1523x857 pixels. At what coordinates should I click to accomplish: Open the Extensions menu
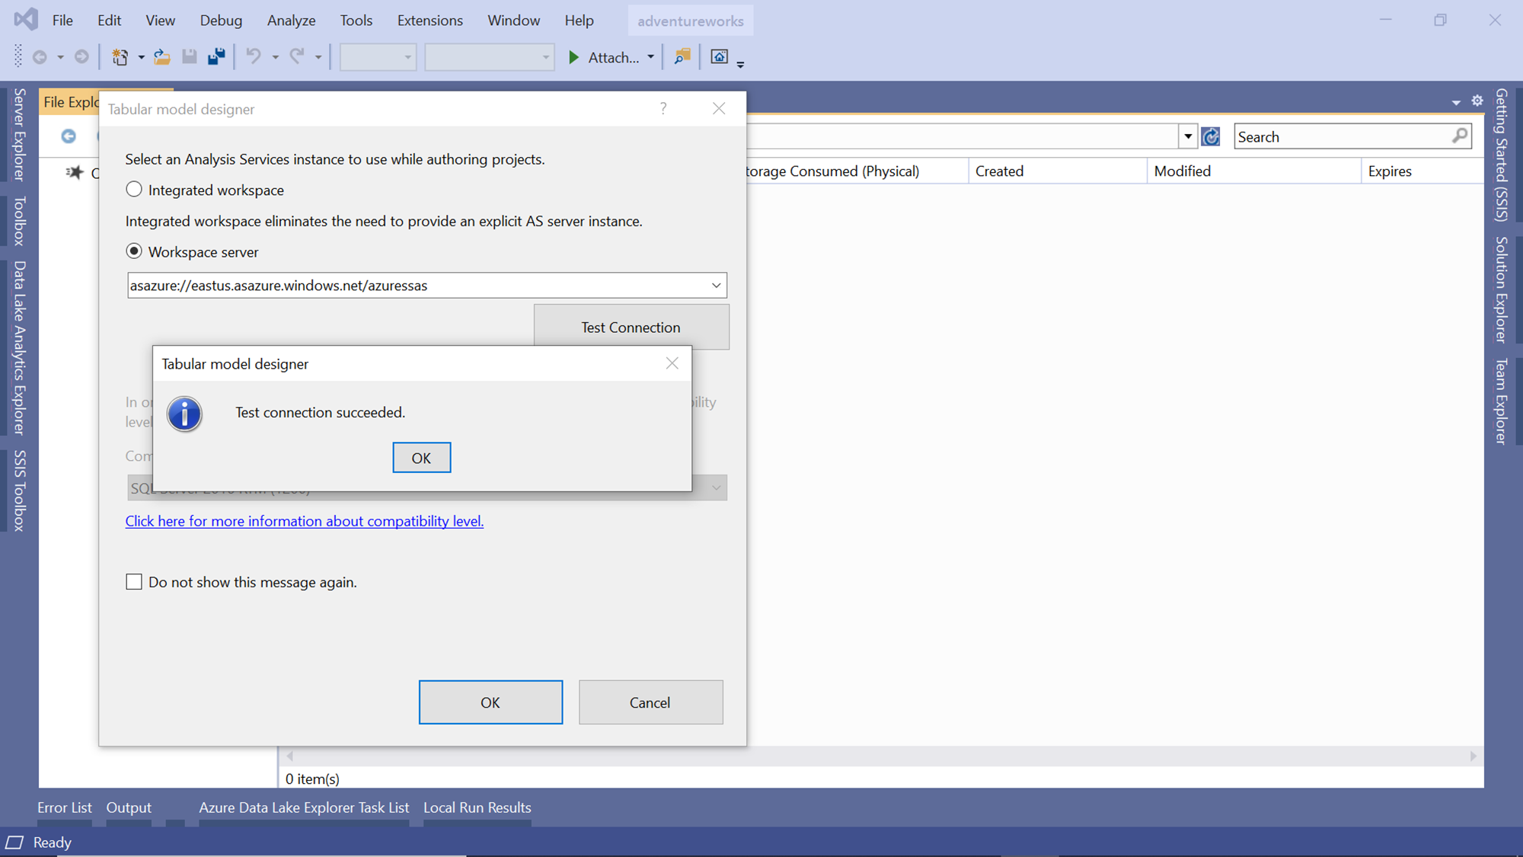(429, 21)
